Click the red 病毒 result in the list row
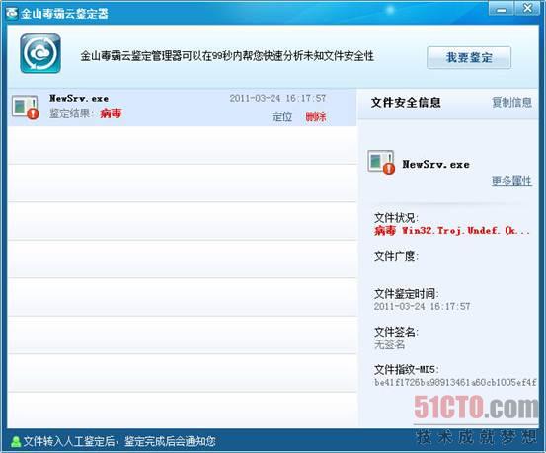Screen dimensions: 546x453 [x=111, y=113]
